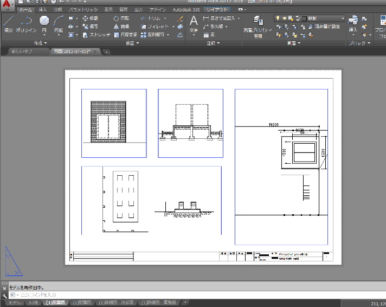Click the 引出線 (Leader) tool
386x307 pixels.
[x=213, y=27]
